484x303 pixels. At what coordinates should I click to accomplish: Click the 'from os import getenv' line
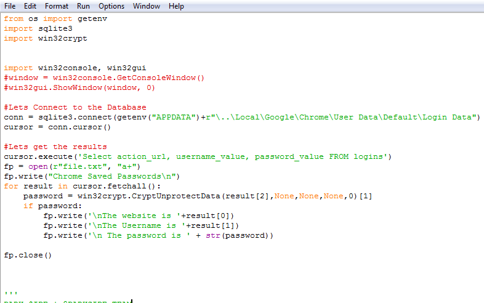click(55, 19)
